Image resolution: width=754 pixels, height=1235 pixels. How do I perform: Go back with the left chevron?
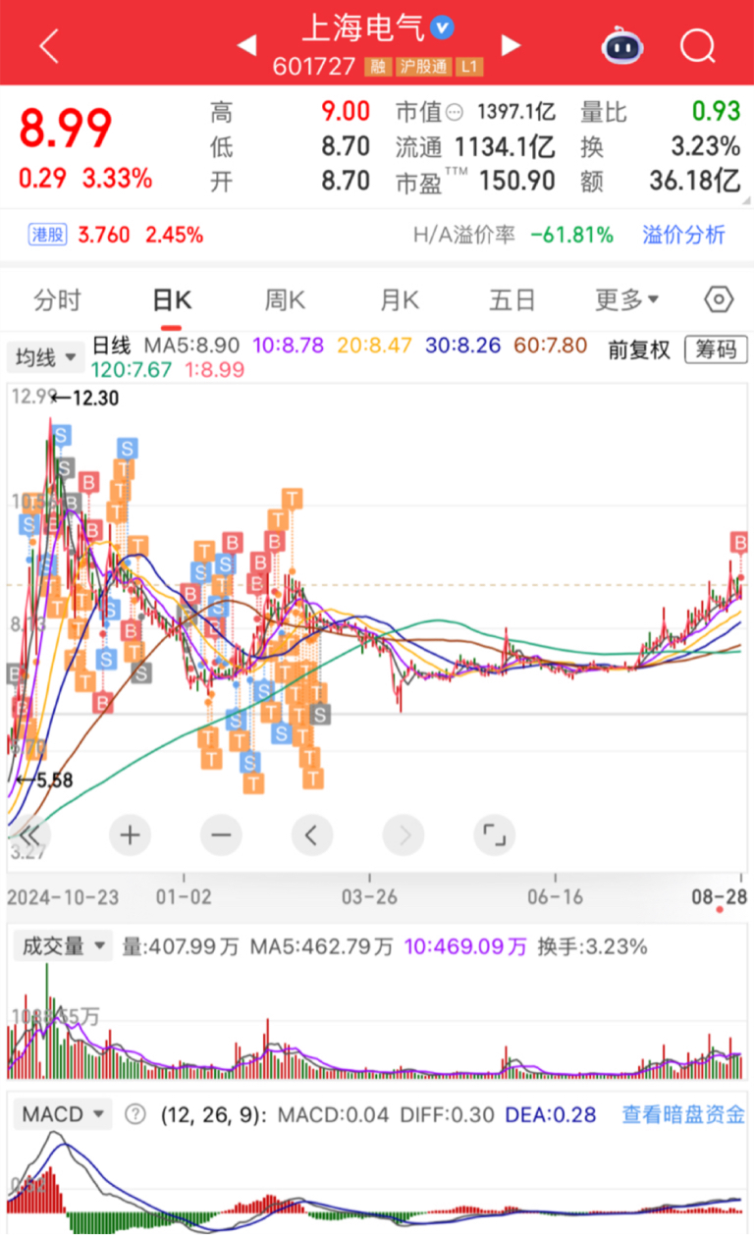[48, 45]
